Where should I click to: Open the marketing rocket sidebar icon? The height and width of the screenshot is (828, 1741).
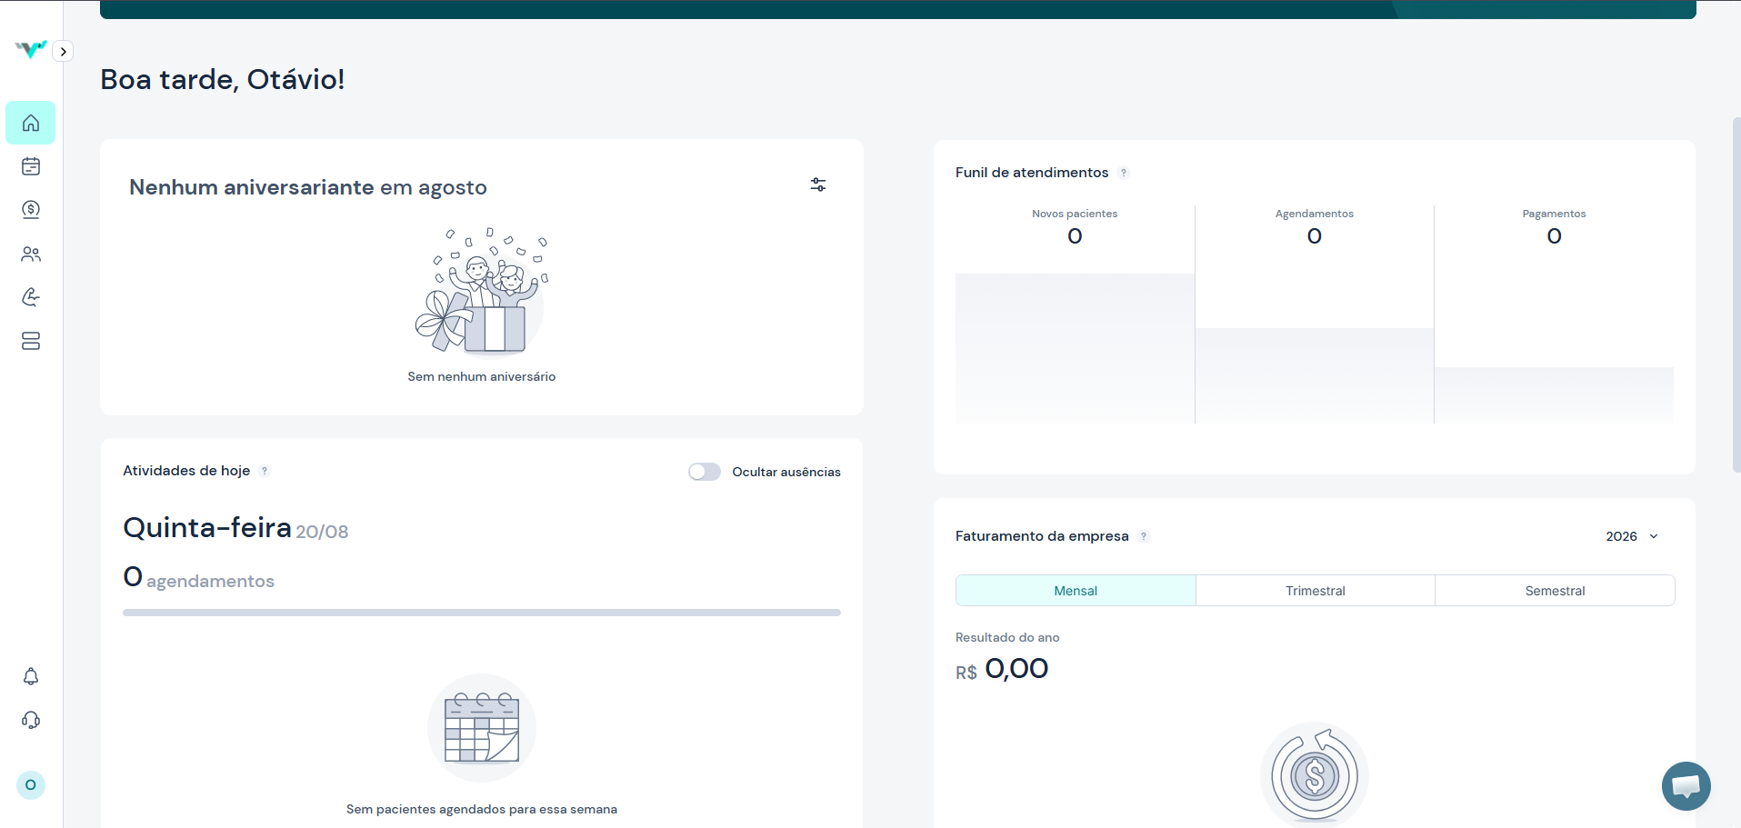coord(31,297)
